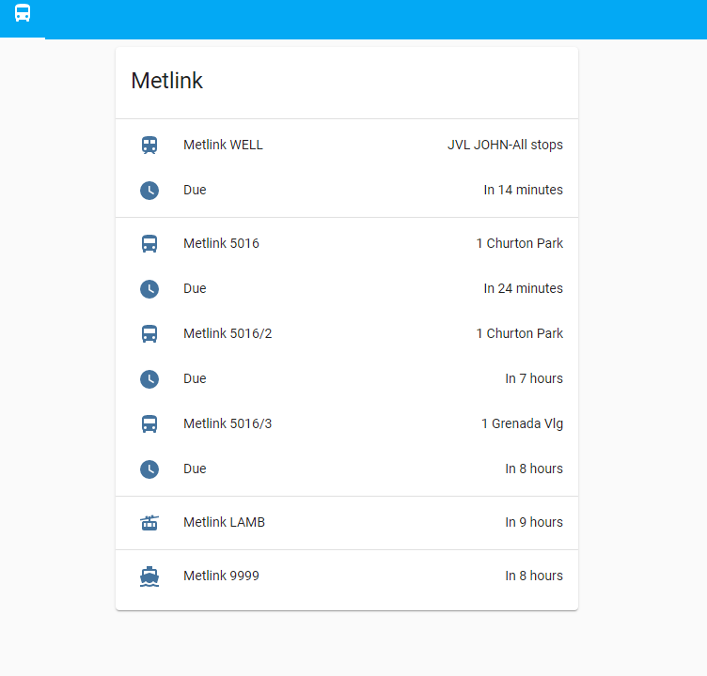Click bus icon beside Metlink 5016/3
707x676 pixels.
pyautogui.click(x=149, y=423)
